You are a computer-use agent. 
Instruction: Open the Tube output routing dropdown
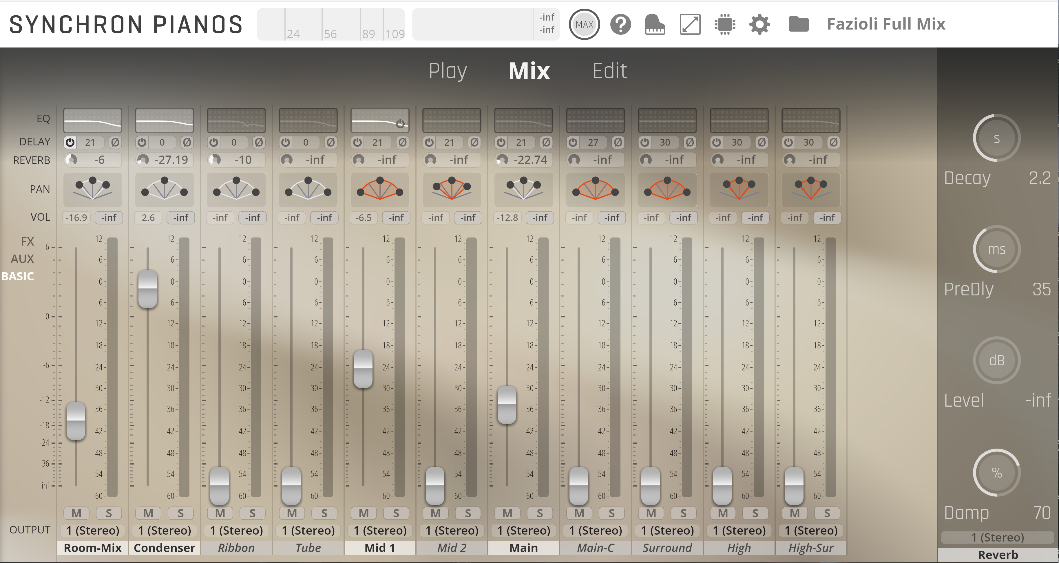point(308,531)
